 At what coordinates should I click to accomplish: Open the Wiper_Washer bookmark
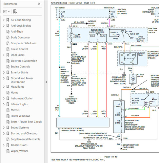pyautogui.click(x=19, y=151)
